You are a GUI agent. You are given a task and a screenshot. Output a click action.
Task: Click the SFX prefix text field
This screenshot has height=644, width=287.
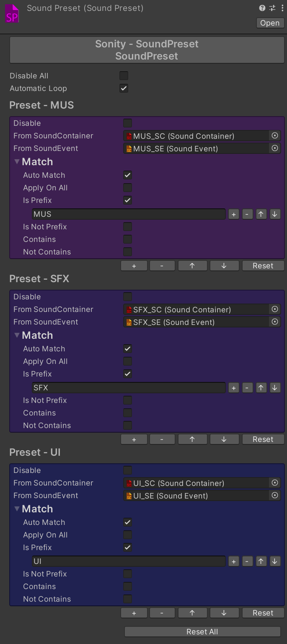pos(129,388)
